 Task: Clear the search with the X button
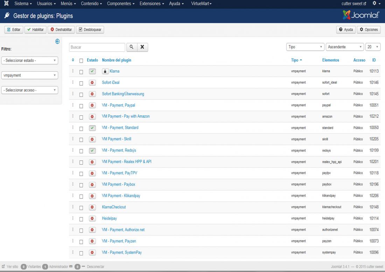tap(142, 47)
